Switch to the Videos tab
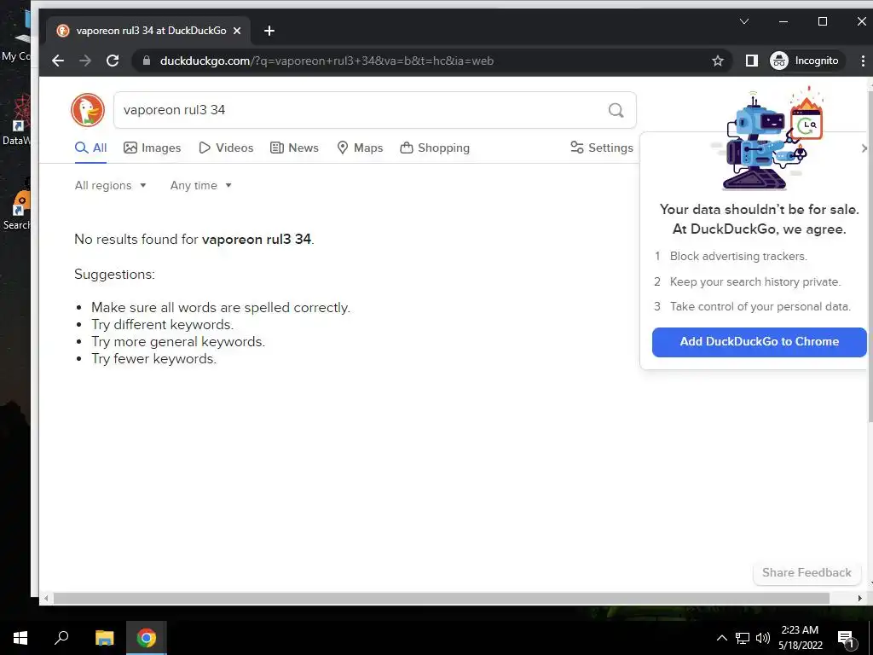 [226, 148]
